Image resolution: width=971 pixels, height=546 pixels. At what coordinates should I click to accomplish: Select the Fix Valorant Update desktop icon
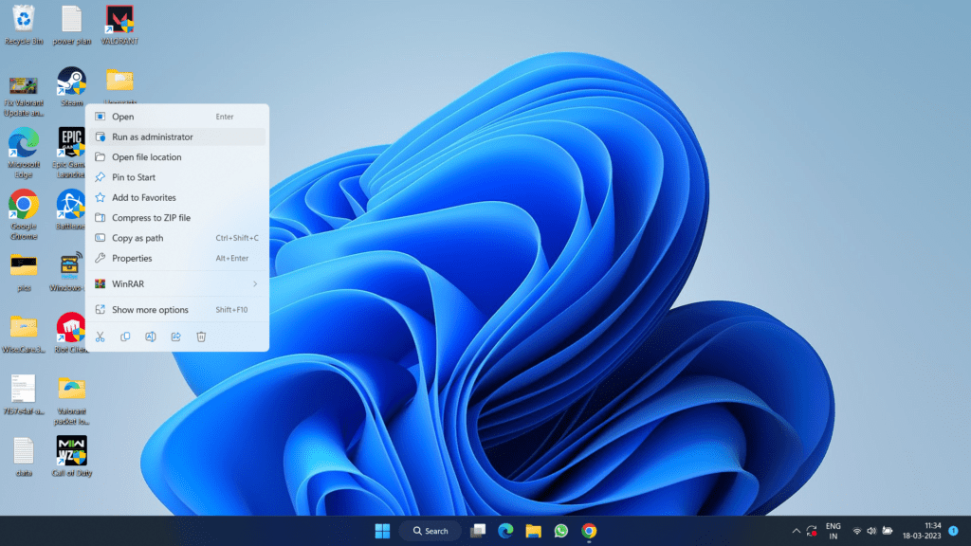pos(24,96)
